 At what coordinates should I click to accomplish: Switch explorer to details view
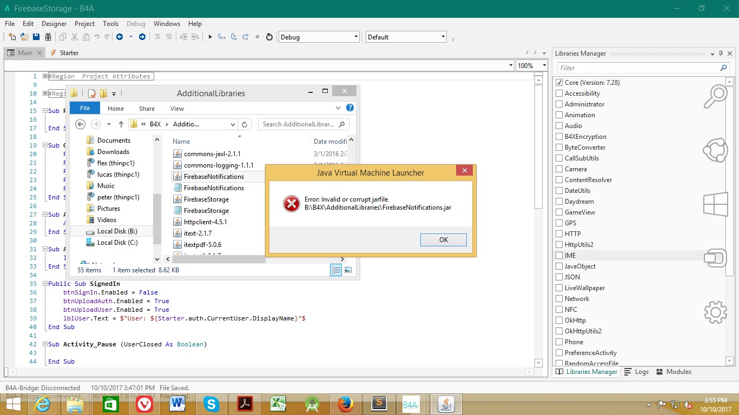[x=336, y=270]
